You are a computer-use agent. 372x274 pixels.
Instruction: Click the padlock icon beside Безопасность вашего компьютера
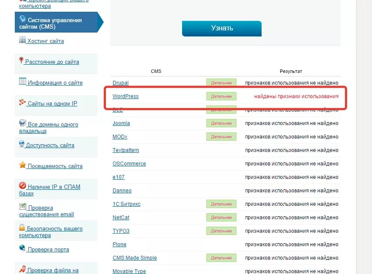tap(22, 227)
